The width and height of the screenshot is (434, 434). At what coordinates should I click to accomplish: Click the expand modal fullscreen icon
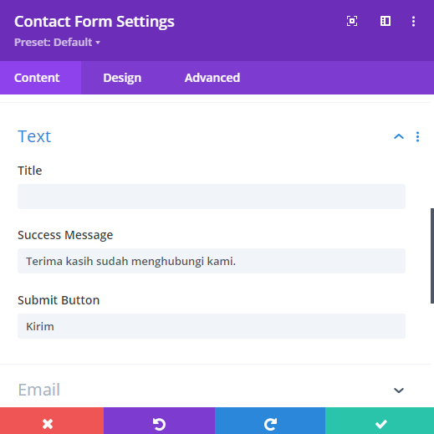pyautogui.click(x=352, y=21)
